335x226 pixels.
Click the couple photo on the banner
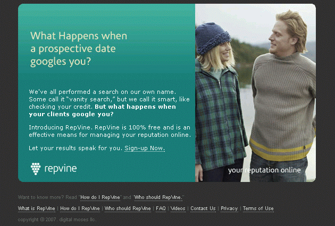click(255, 93)
